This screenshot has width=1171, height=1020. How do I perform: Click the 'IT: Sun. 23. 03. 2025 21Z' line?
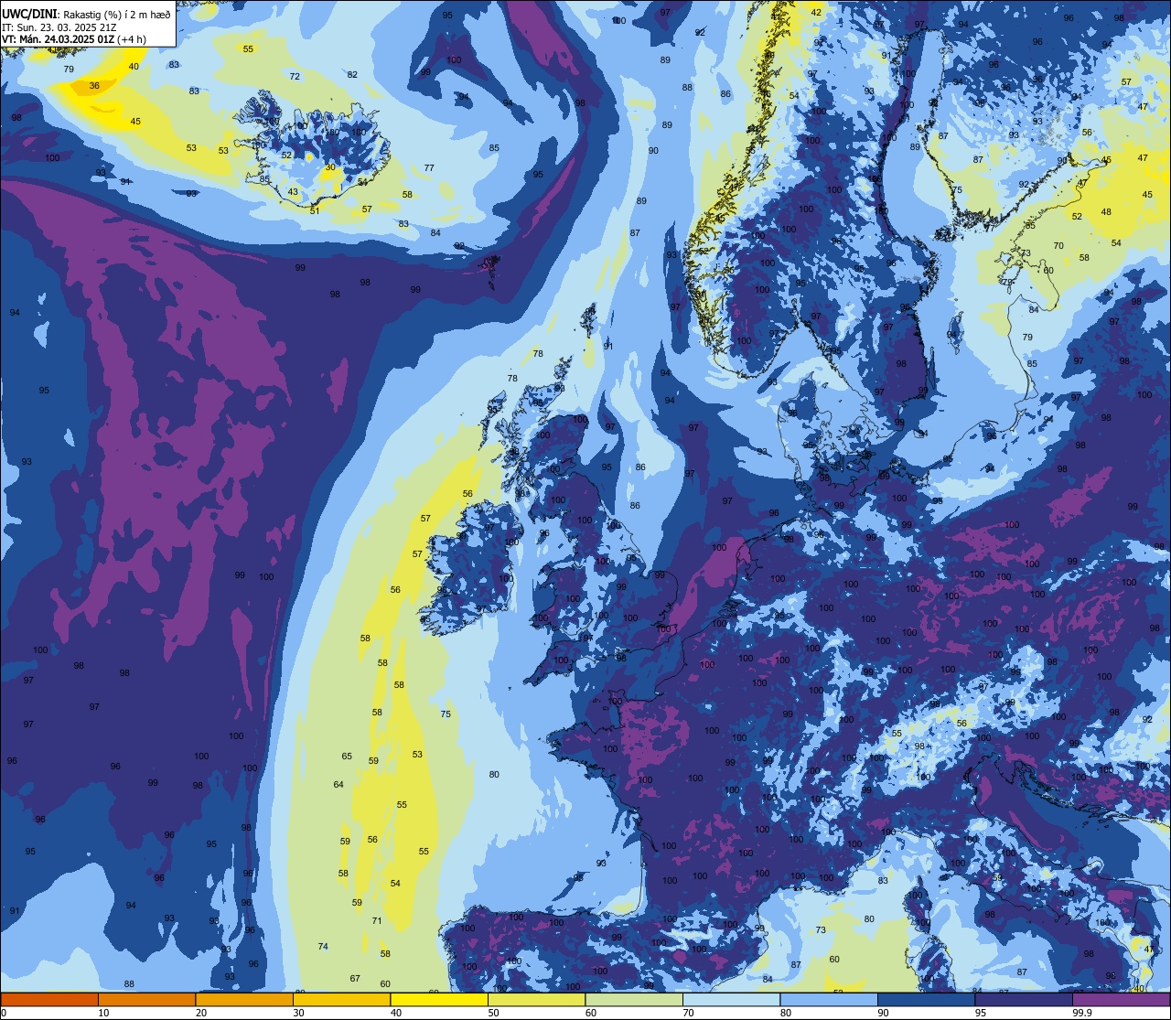pos(59,27)
